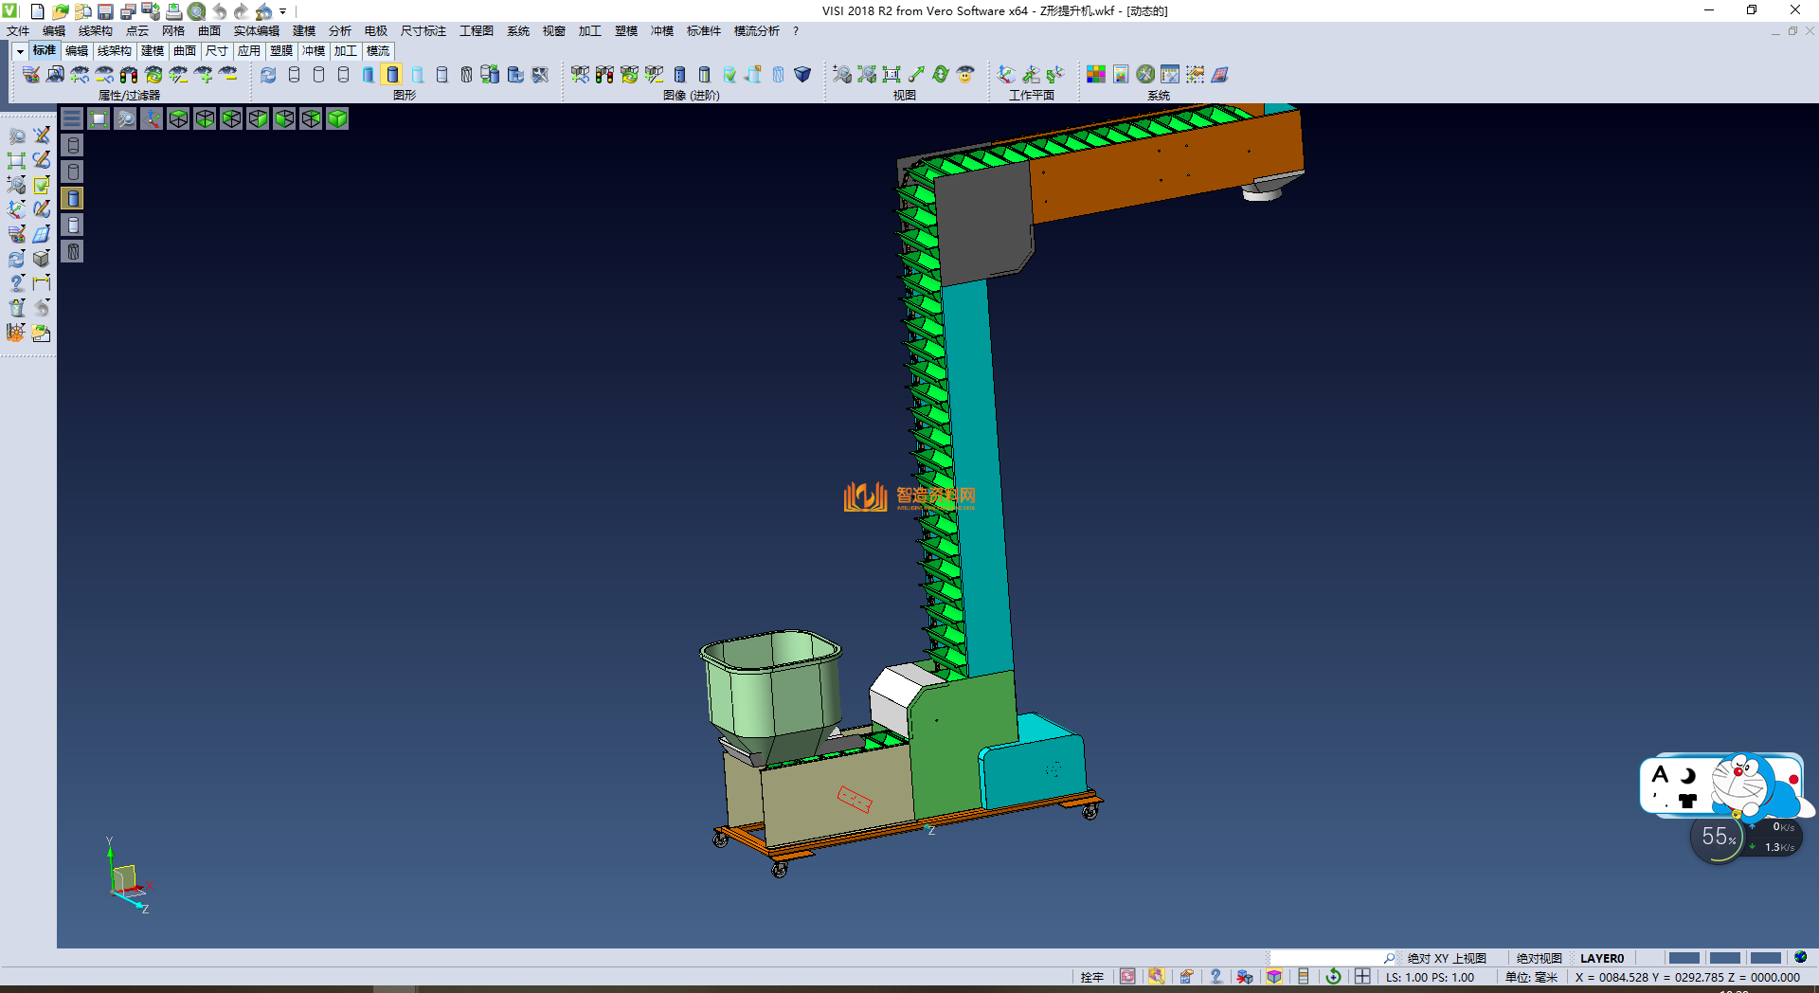Screen dimensions: 1819x993
Task: Switch to the 曲面 ribbon tab
Action: (185, 51)
